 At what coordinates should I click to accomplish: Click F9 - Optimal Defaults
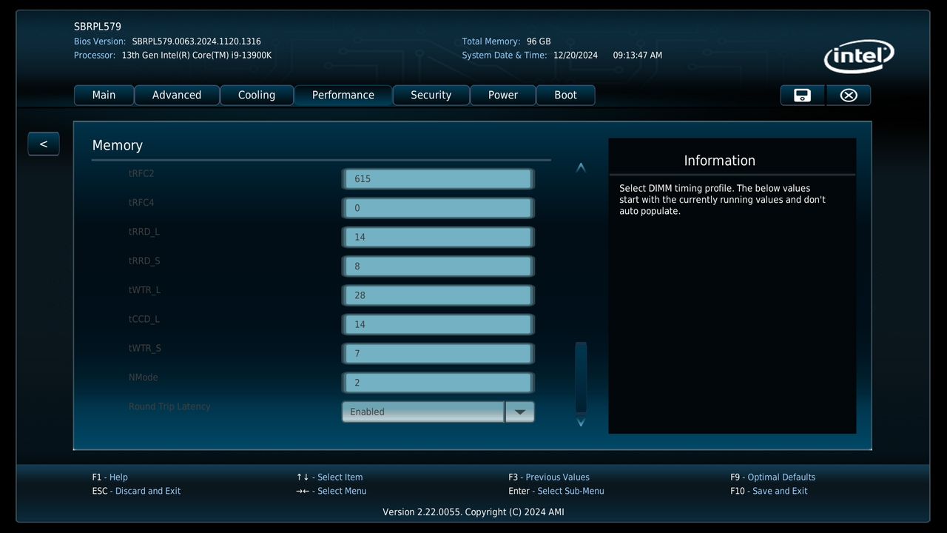[x=773, y=477]
